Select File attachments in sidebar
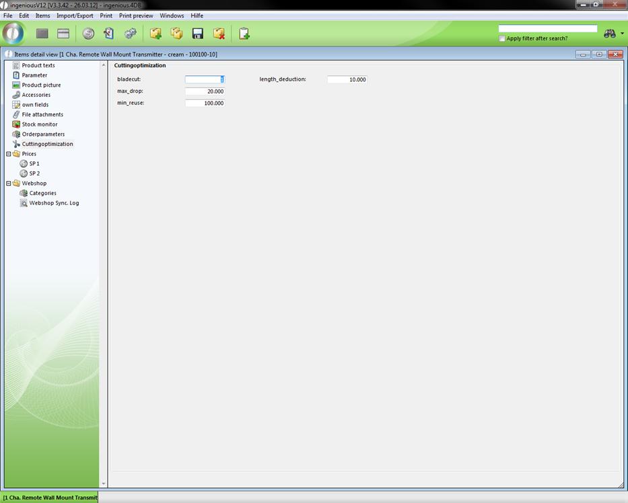 42,114
